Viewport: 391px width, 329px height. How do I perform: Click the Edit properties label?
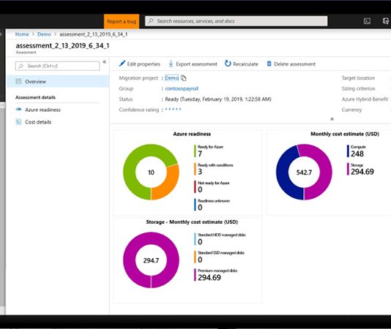tap(144, 64)
